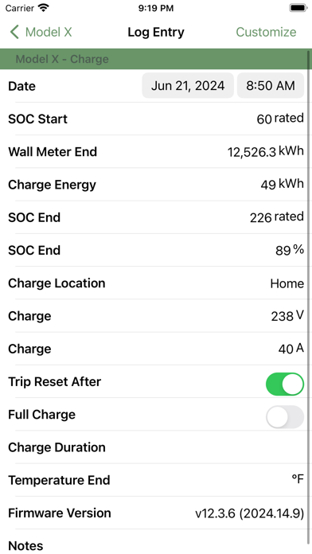The width and height of the screenshot is (312, 554).
Task: Edit the SOC End percent field
Action: [290, 250]
